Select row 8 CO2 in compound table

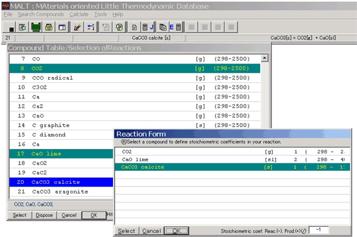[135, 69]
